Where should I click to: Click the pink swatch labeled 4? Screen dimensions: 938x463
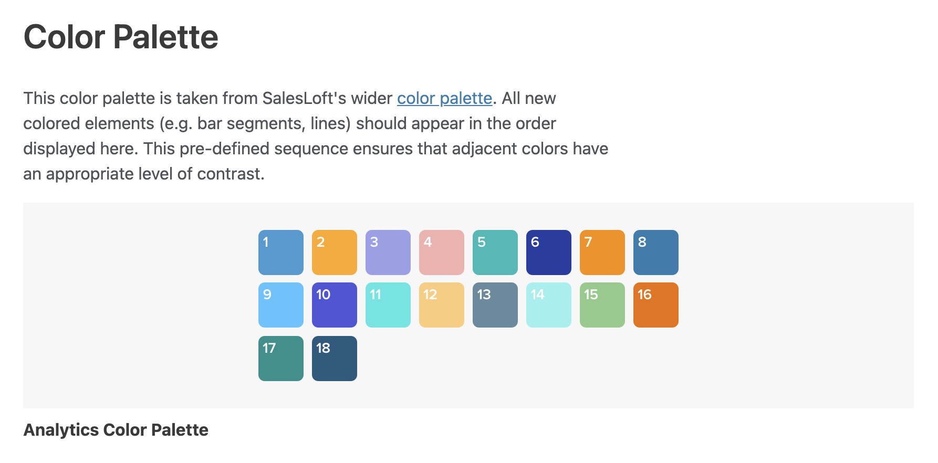[x=442, y=252]
